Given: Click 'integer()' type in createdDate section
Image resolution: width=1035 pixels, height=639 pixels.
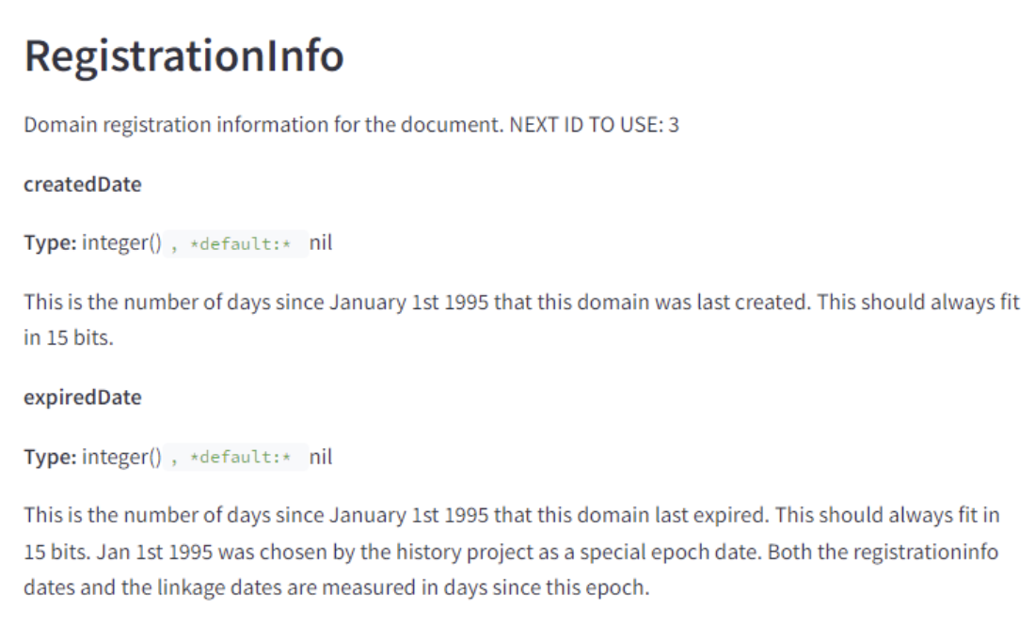Looking at the screenshot, I should click(x=121, y=244).
